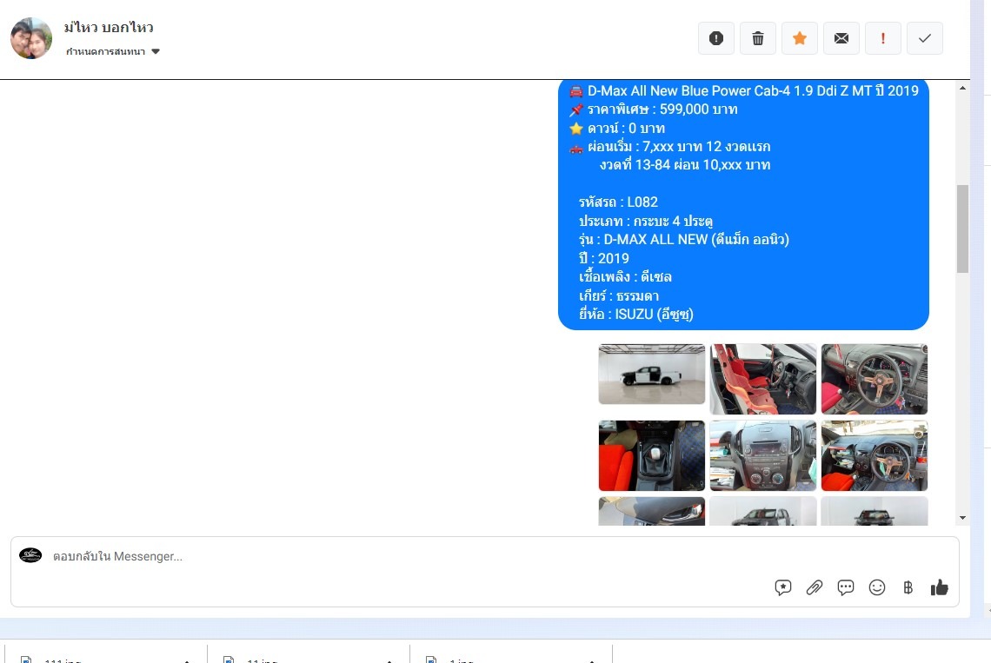
Task: Click the D-Max All New Blue Power title line
Action: pyautogui.click(x=744, y=91)
